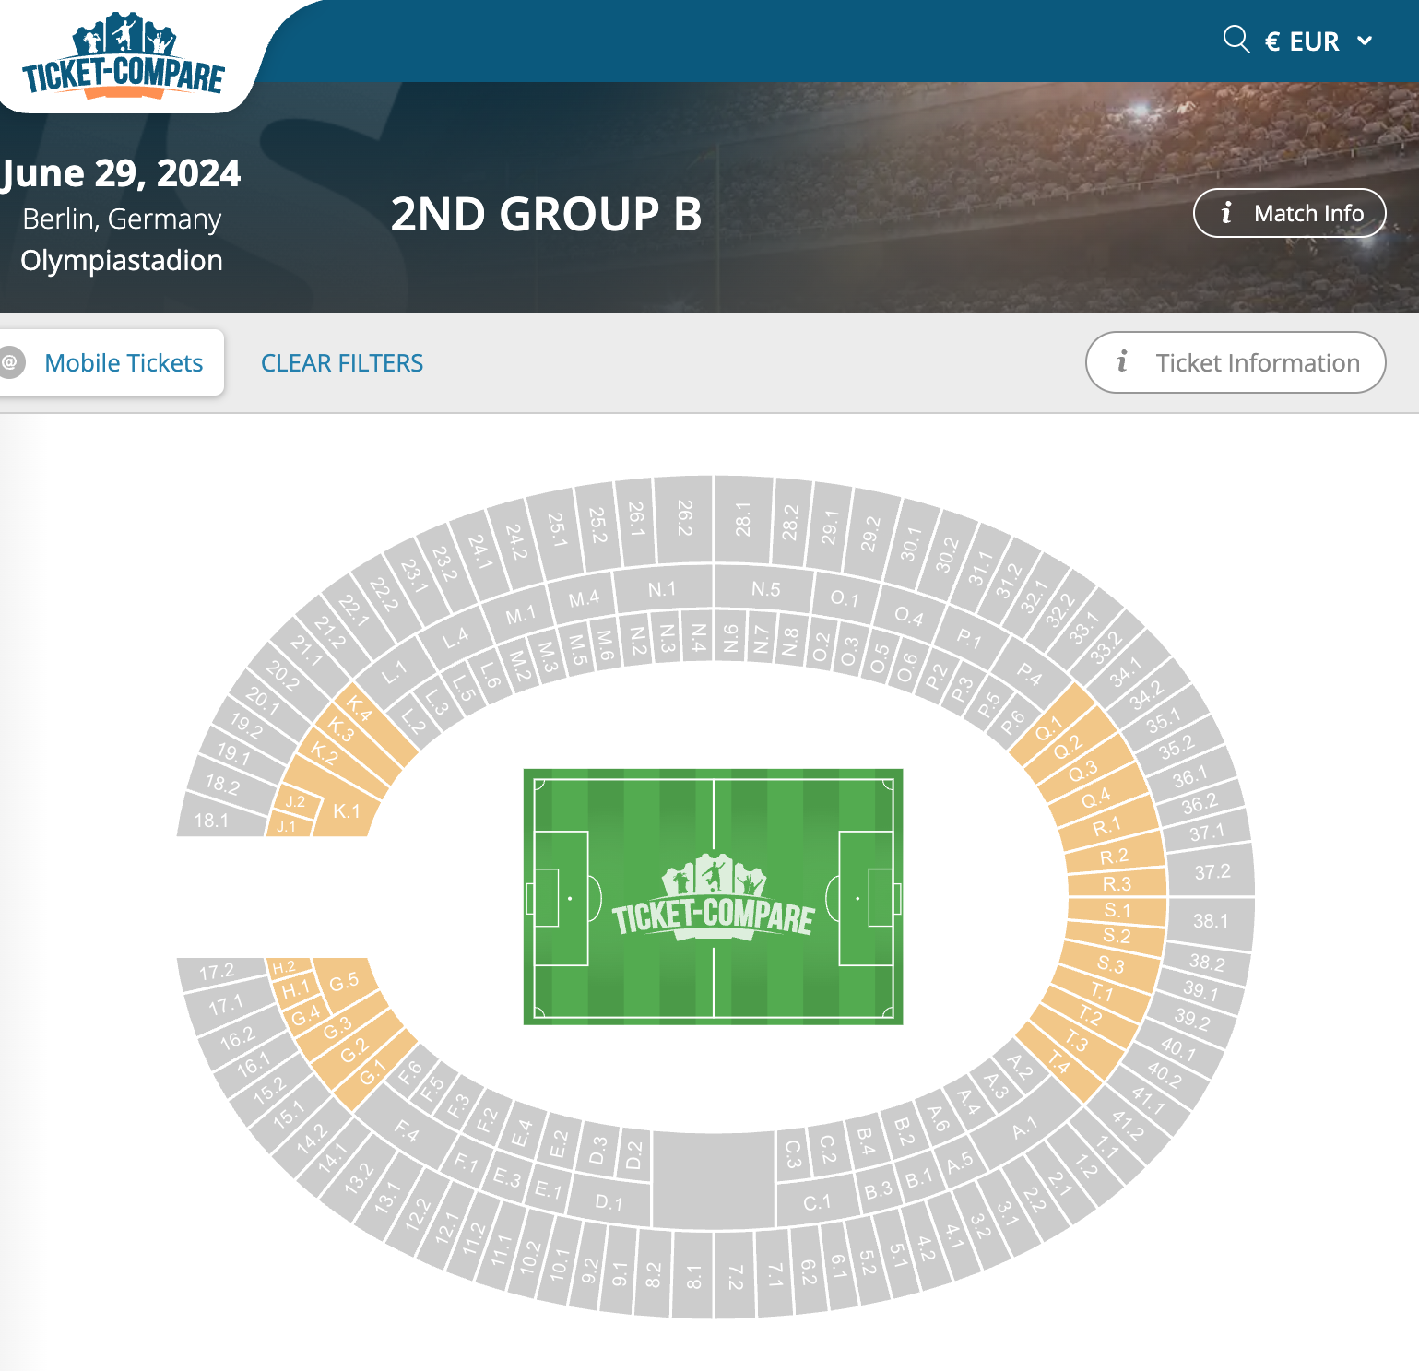Select section S.1 on stadium map
1419x1371 pixels.
click(x=1117, y=910)
